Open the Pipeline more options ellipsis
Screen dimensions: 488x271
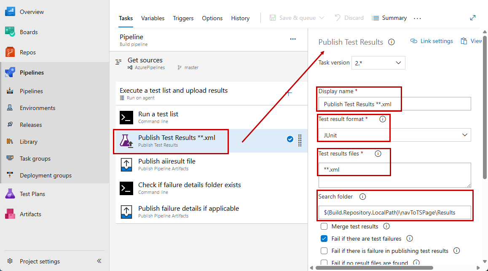click(293, 39)
